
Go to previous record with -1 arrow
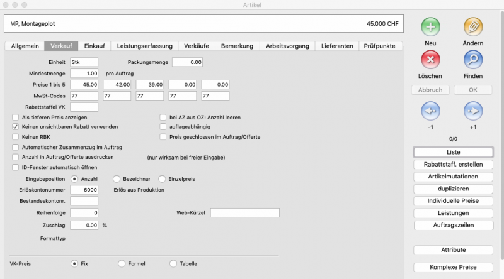(431, 111)
